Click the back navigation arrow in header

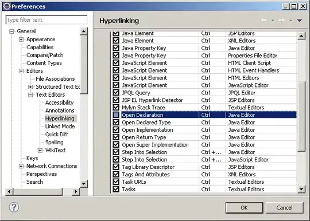(264, 20)
